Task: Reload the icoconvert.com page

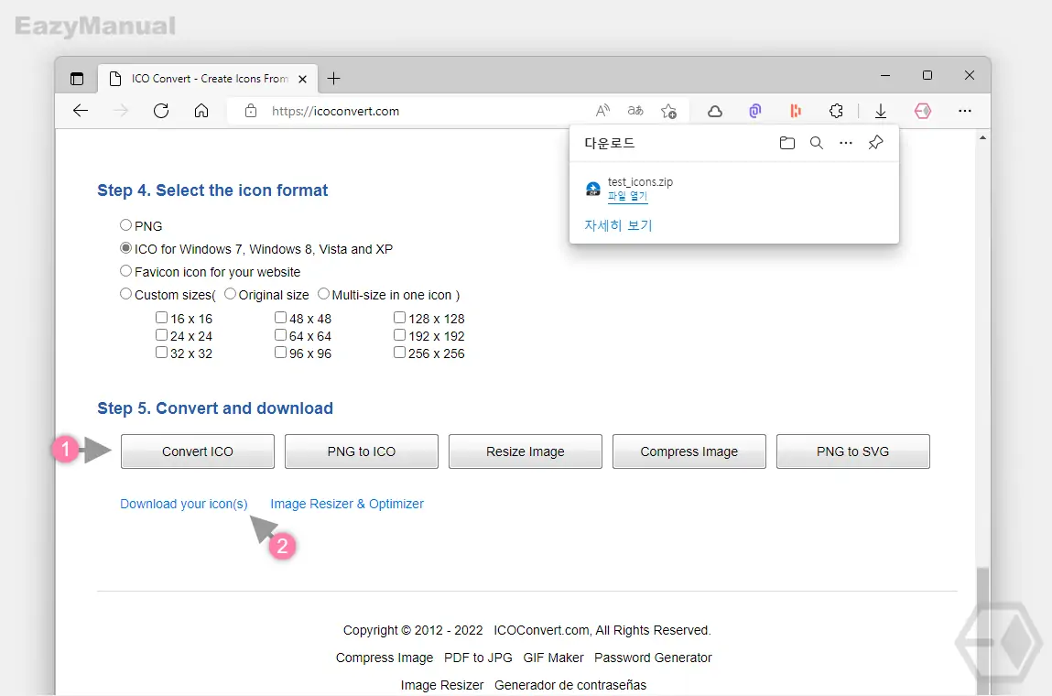Action: [161, 111]
